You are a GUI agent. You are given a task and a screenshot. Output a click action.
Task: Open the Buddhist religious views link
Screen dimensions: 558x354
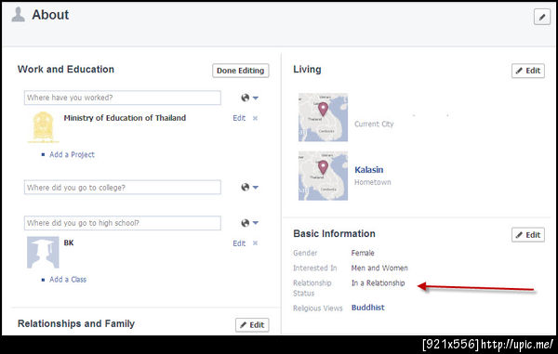pyautogui.click(x=368, y=308)
